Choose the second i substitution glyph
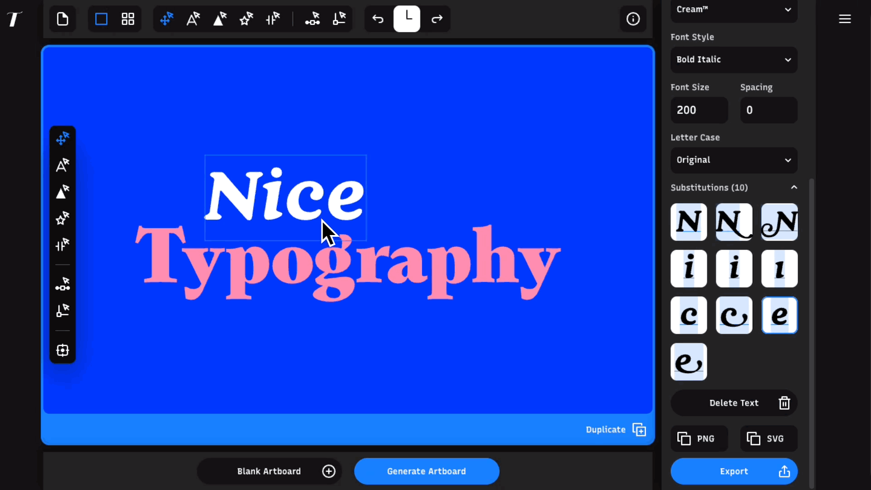871x490 pixels. (734, 269)
